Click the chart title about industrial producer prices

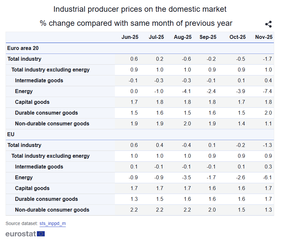tap(140, 9)
